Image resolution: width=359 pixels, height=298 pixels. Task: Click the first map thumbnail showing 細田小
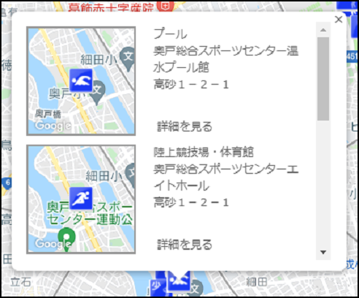click(81, 81)
